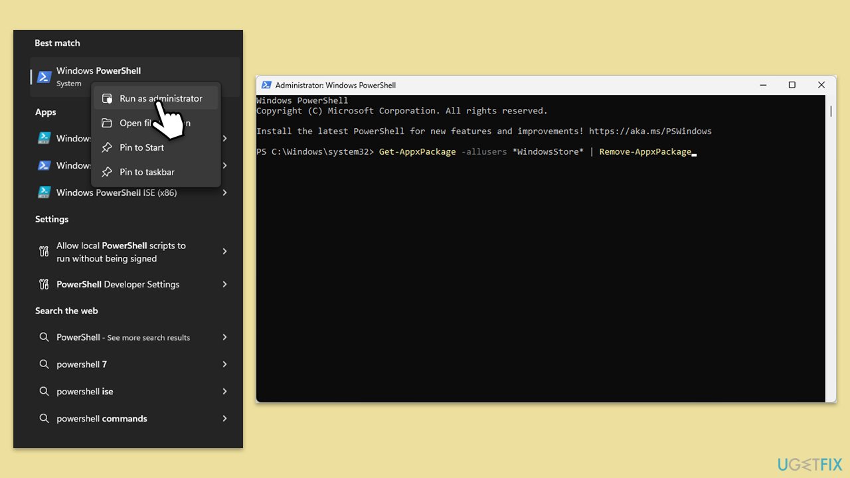Click PowerShell icon in window title bar
850x478 pixels.
[x=266, y=85]
